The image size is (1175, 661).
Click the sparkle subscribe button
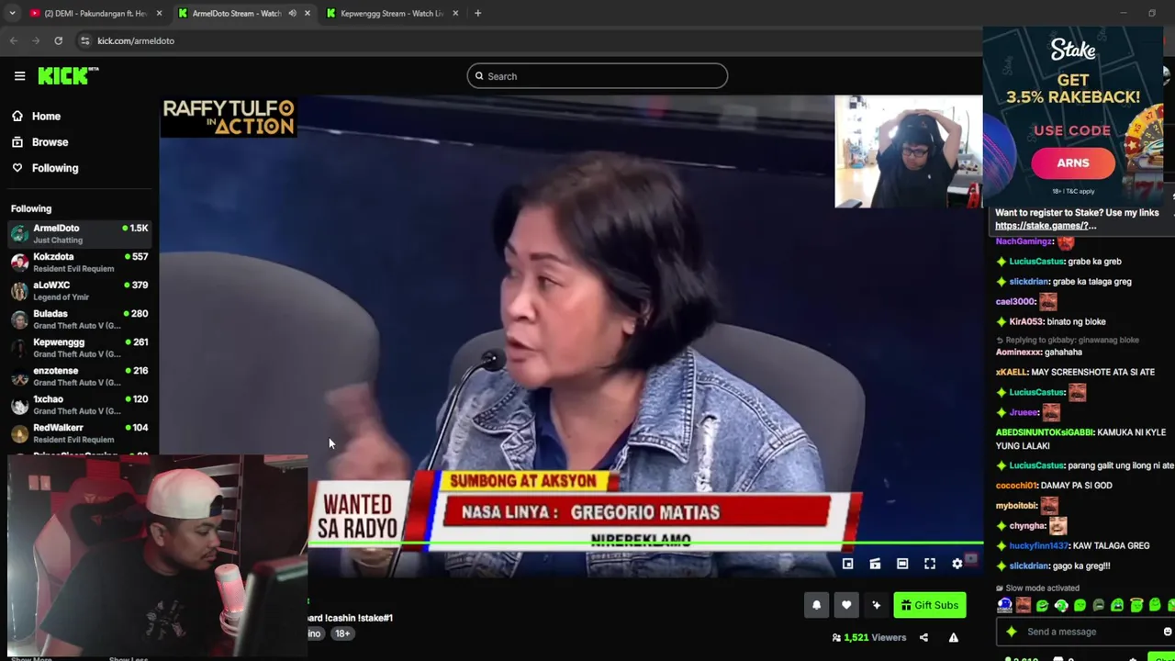[x=877, y=605]
